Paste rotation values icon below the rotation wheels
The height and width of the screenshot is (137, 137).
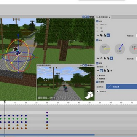point(108,58)
